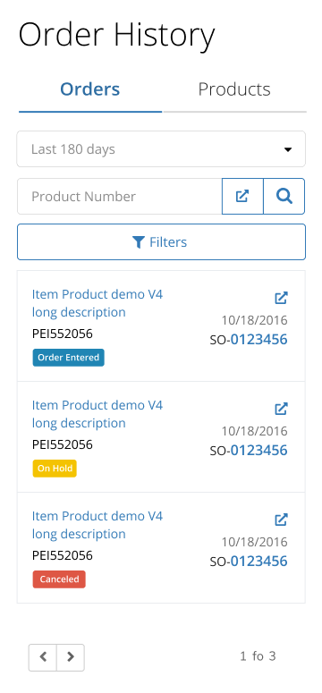Expand the Last 180 days dropdown
The width and height of the screenshot is (322, 693).
[161, 149]
